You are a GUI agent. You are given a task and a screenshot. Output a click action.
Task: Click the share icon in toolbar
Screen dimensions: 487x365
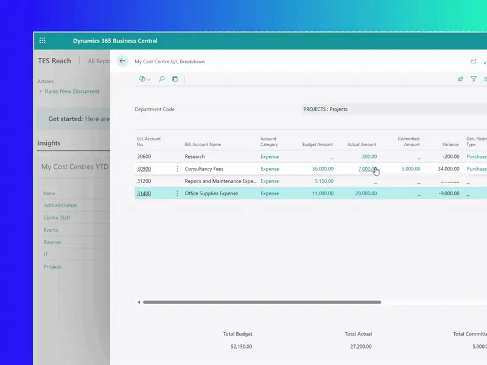[460, 79]
